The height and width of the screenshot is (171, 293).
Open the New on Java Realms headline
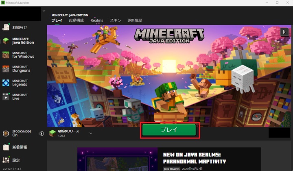195,158
